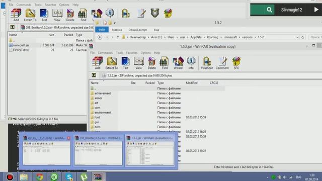322x181 pixels.
Task: Open Skype from the taskbar
Action: 69,176
